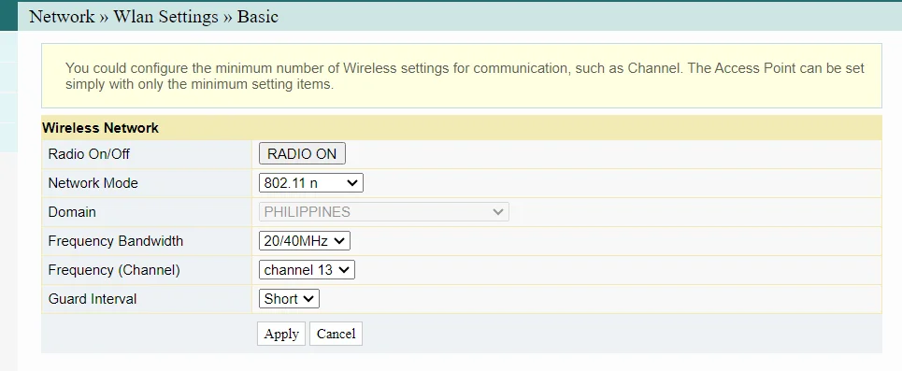Click the Frequency (Channel) label
The image size is (902, 371).
pyautogui.click(x=114, y=270)
